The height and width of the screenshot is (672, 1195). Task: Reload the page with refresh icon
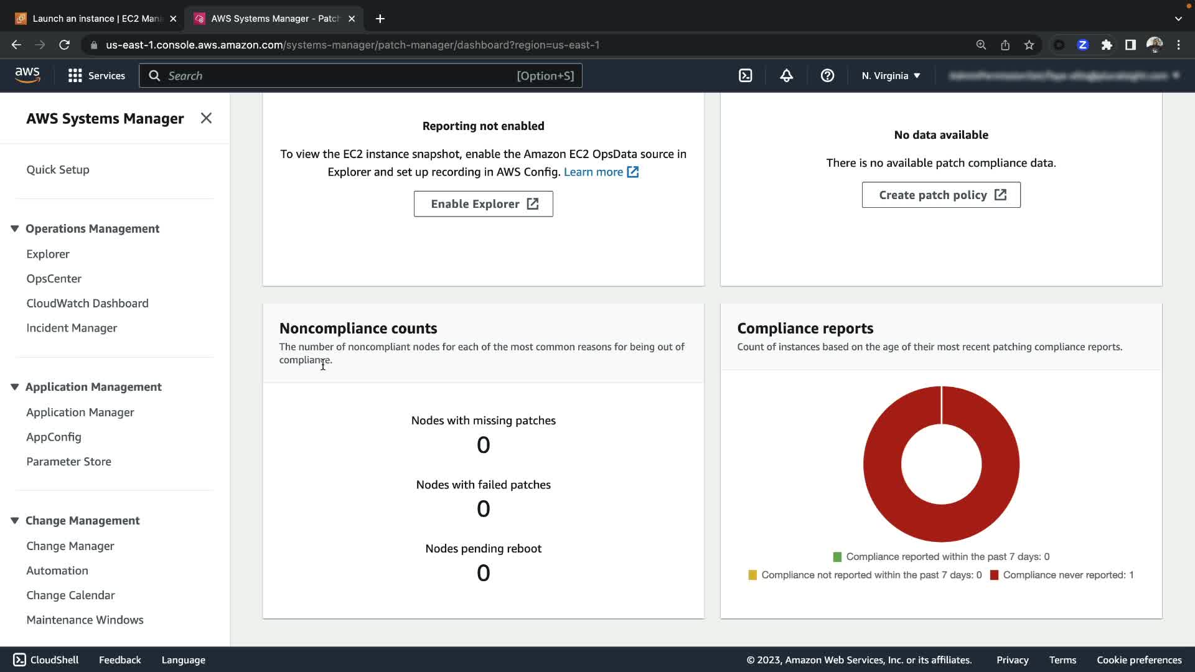pyautogui.click(x=64, y=45)
